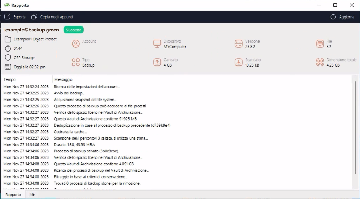Click the Messaggio column header
The image size is (360, 199).
(63, 79)
